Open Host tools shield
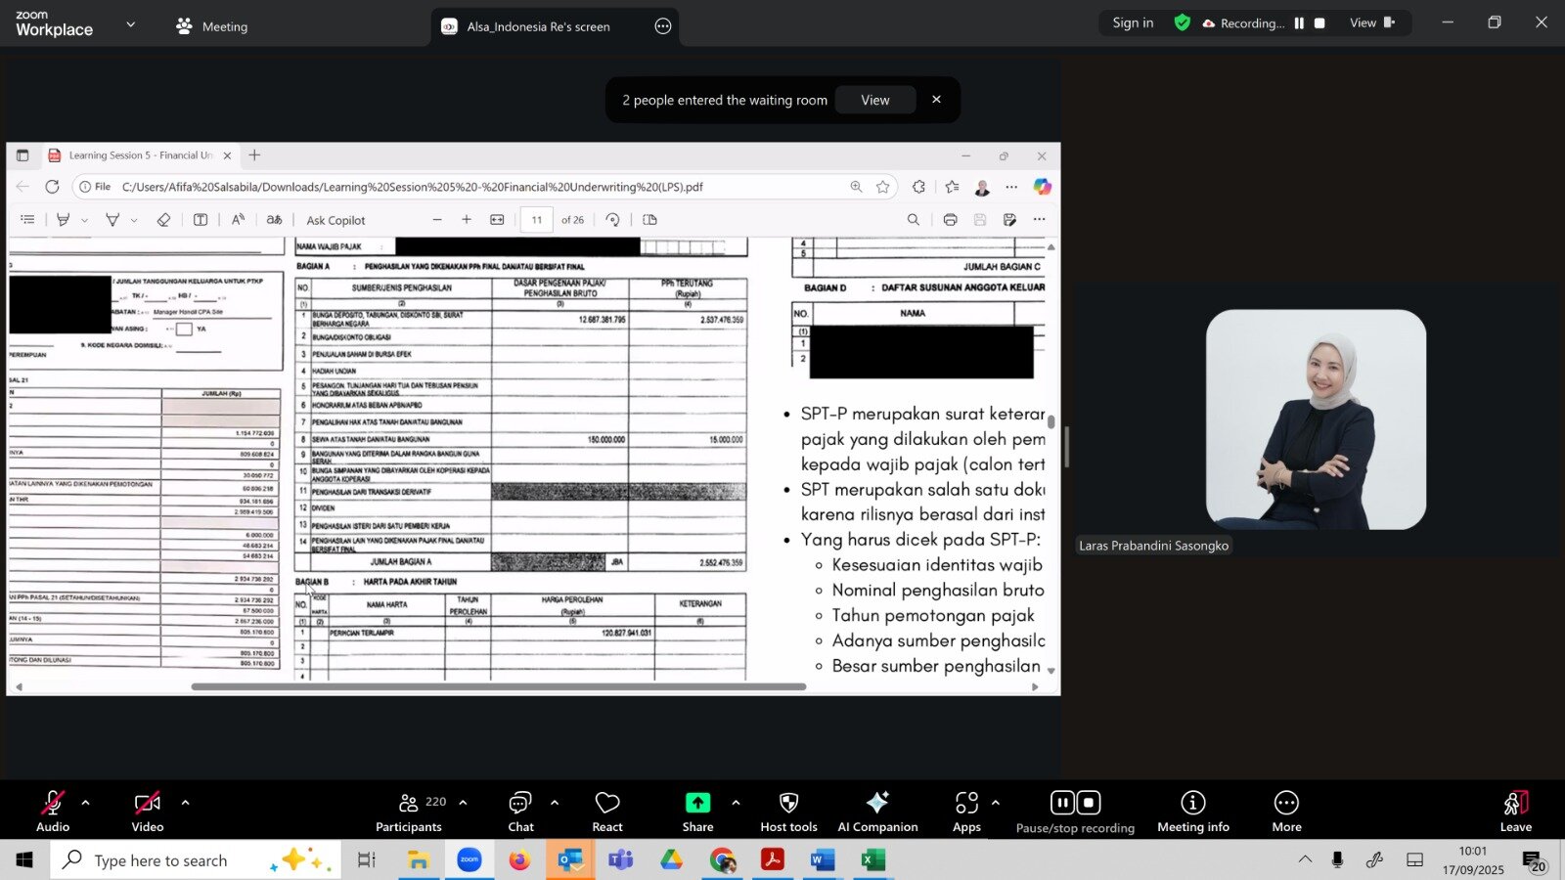The height and width of the screenshot is (880, 1565). [788, 812]
